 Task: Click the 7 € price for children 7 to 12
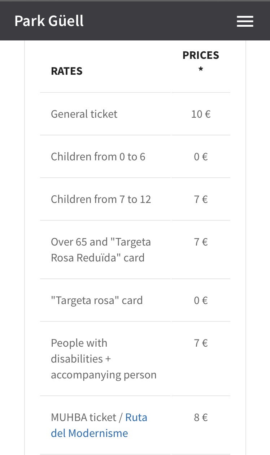[201, 199]
